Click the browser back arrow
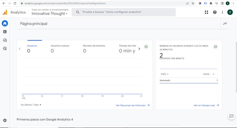The width and height of the screenshot is (237, 128). click(4, 3)
